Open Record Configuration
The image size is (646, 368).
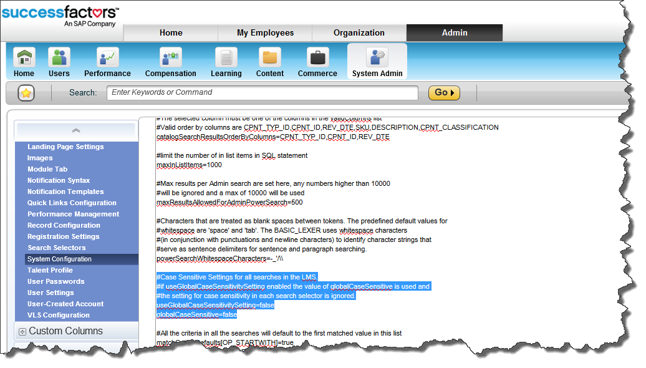(64, 225)
